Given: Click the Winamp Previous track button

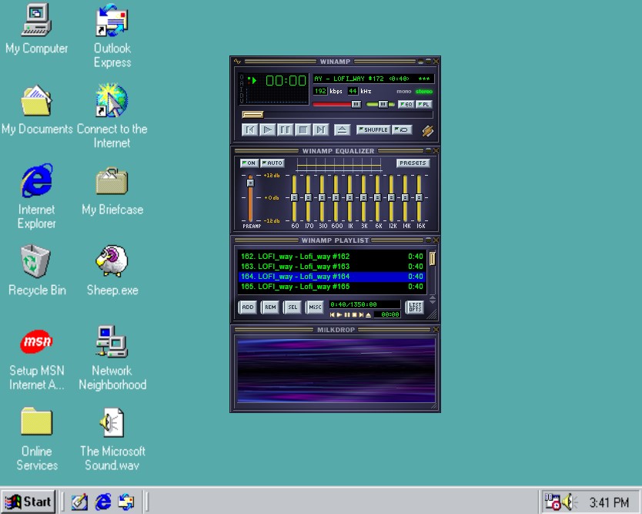Looking at the screenshot, I should [249, 130].
